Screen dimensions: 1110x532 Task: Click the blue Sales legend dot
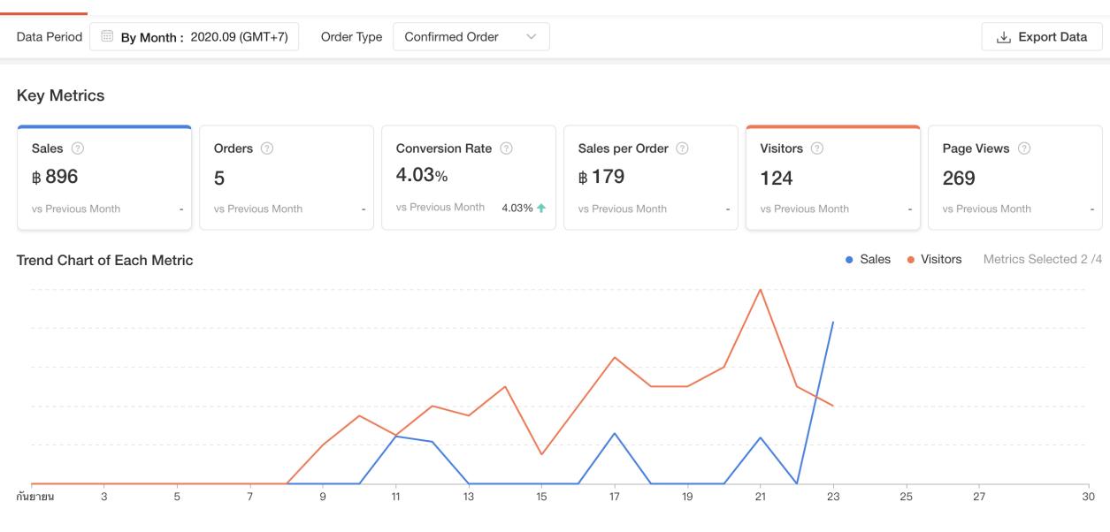point(850,260)
